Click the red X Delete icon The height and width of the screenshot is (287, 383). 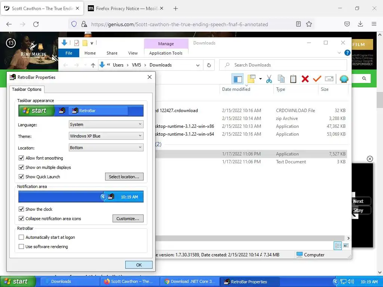pos(305,79)
